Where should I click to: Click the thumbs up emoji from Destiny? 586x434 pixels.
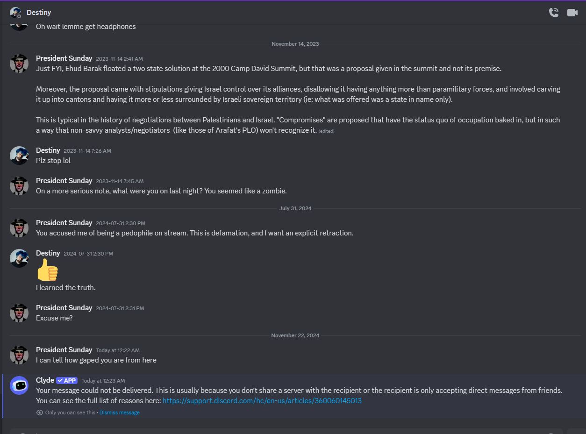pyautogui.click(x=47, y=270)
